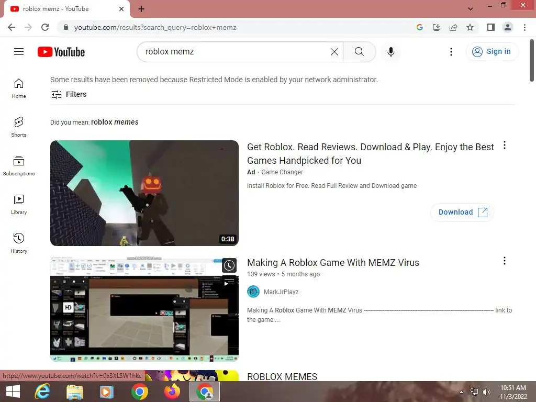Screen dimensions: 536x402
Task: Open the Windows Start menu
Action: [x=13, y=392]
